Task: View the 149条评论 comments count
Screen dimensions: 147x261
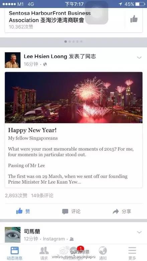Action: [42, 196]
